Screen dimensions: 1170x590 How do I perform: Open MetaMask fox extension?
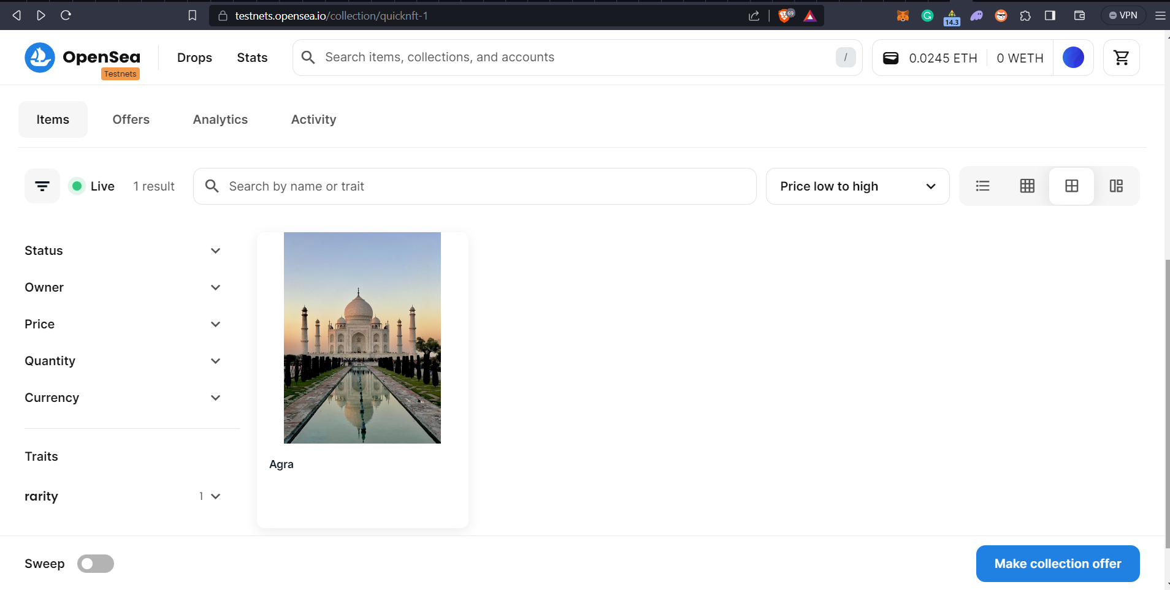click(x=903, y=16)
